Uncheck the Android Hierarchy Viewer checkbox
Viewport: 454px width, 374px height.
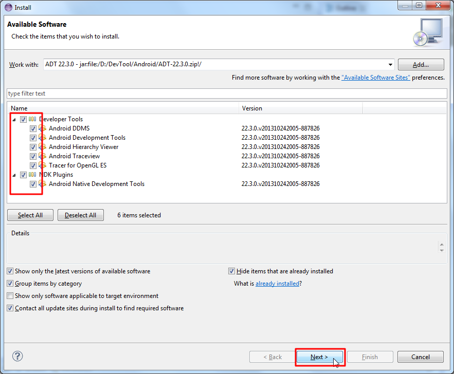point(33,147)
